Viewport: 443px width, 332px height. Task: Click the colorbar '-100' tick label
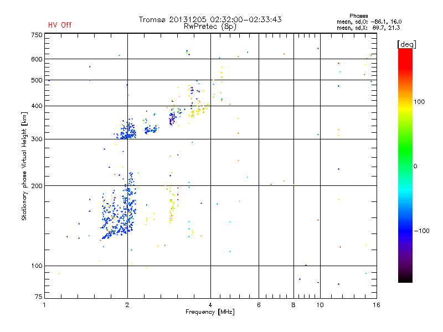(x=421, y=231)
